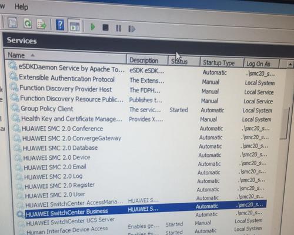Click 'Local System' for Health Key and Certificate
This screenshot has width=294, height=235.
257,119
